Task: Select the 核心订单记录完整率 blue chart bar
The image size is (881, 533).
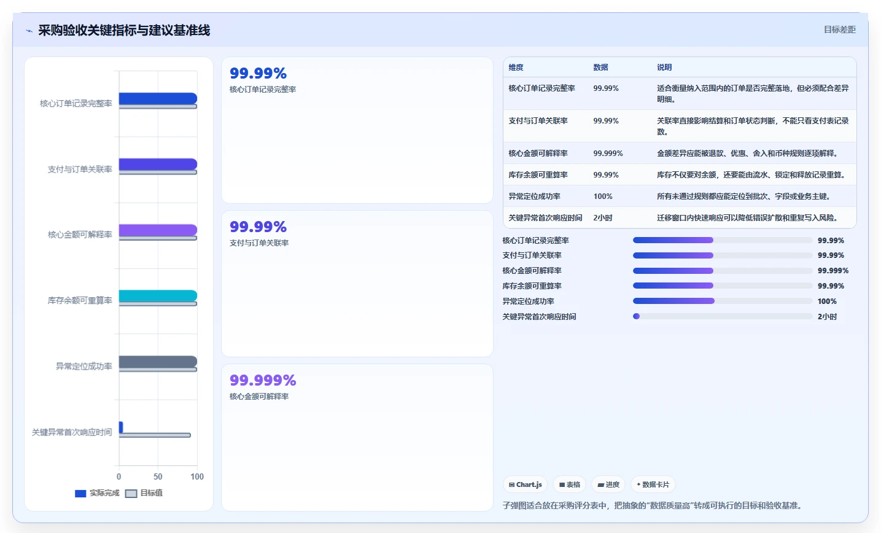Action: pyautogui.click(x=158, y=98)
